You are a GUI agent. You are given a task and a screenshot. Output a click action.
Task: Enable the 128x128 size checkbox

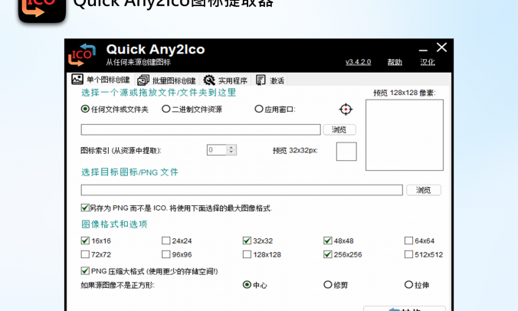pyautogui.click(x=247, y=254)
